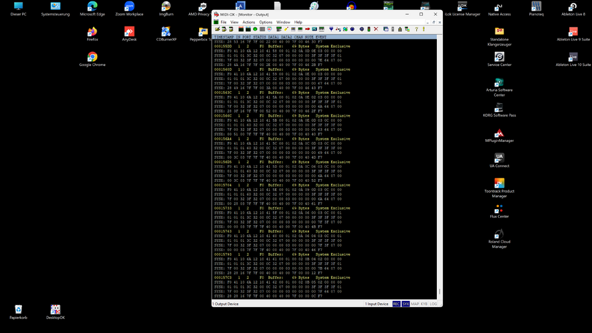Select the Ableton Live 10 Suite icon
Image resolution: width=592 pixels, height=333 pixels.
pyautogui.click(x=573, y=59)
